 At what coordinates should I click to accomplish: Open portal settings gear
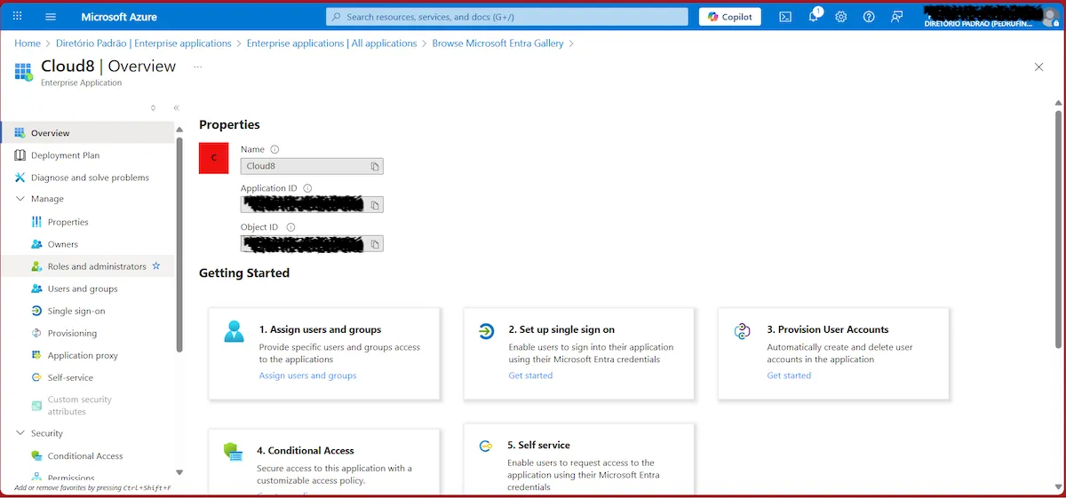pyautogui.click(x=841, y=17)
